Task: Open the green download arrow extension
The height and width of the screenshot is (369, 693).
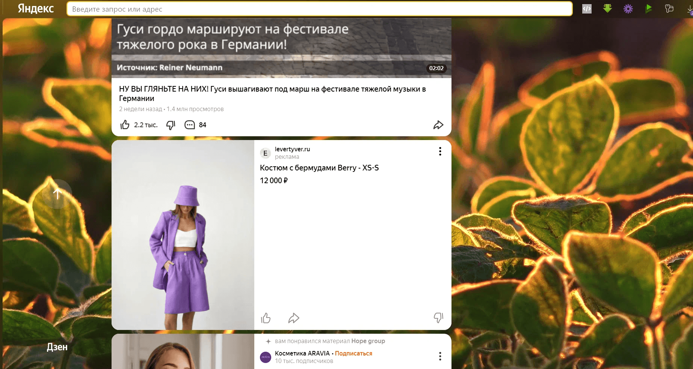Action: tap(607, 8)
